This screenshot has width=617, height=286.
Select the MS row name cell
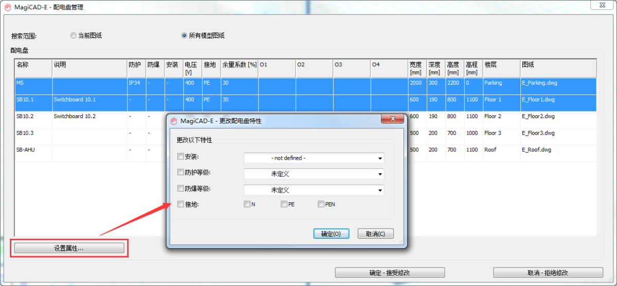point(33,86)
